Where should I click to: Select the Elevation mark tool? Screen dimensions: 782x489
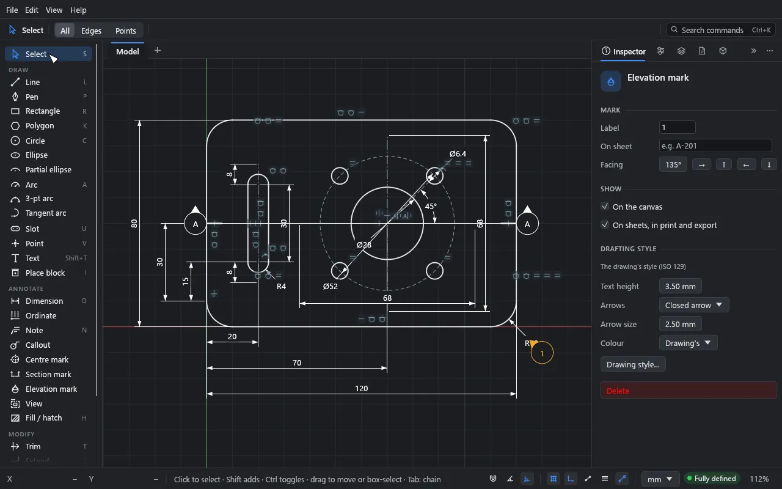(x=49, y=389)
